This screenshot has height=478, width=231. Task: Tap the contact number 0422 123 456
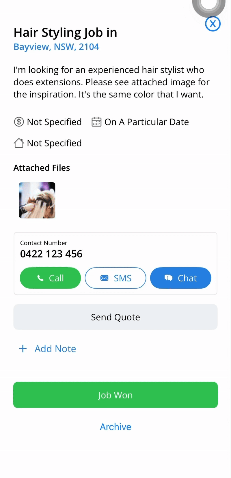51,254
